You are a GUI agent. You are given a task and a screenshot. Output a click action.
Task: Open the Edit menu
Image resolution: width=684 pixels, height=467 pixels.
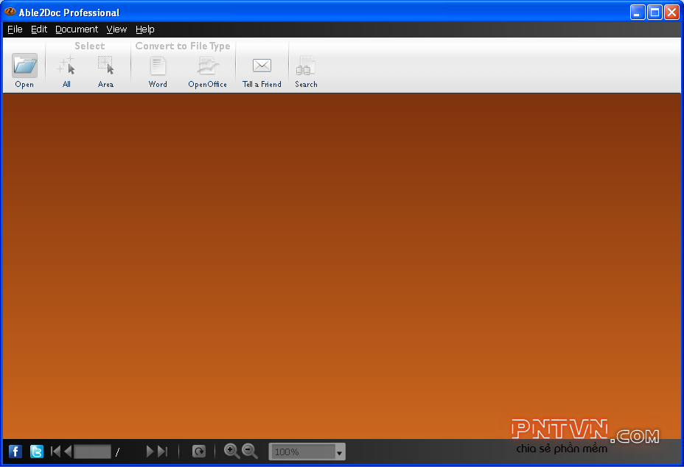click(x=39, y=29)
